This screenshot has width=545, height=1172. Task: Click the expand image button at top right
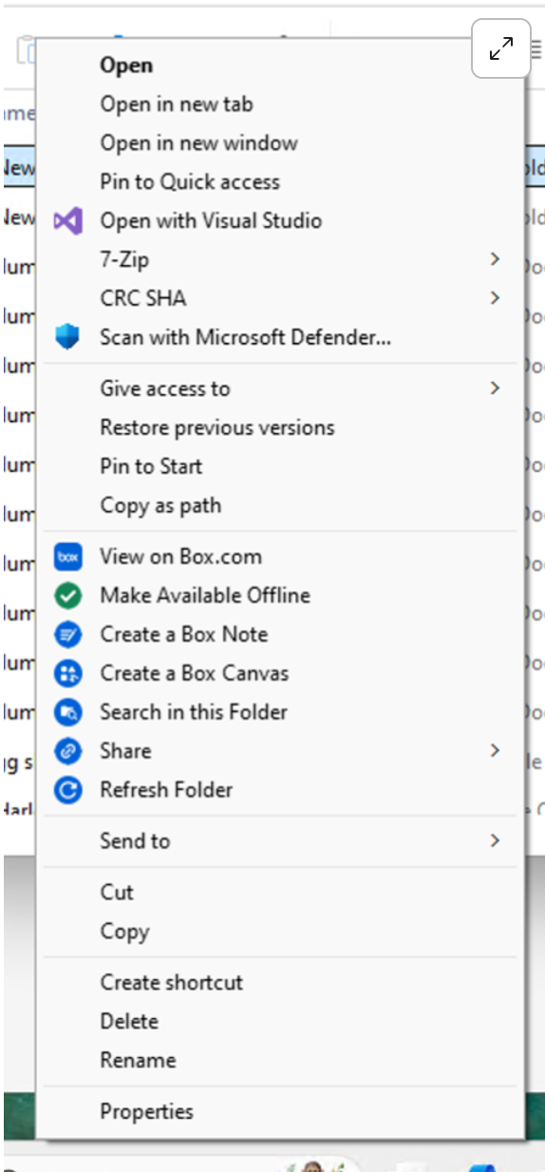point(501,47)
